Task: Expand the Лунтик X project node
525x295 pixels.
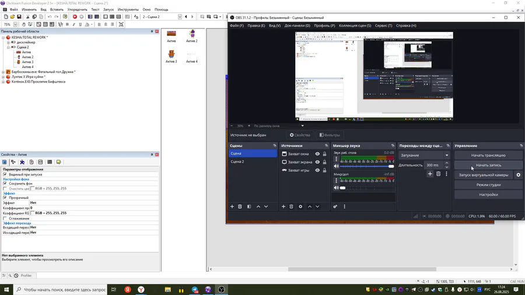Action: (x=3, y=77)
